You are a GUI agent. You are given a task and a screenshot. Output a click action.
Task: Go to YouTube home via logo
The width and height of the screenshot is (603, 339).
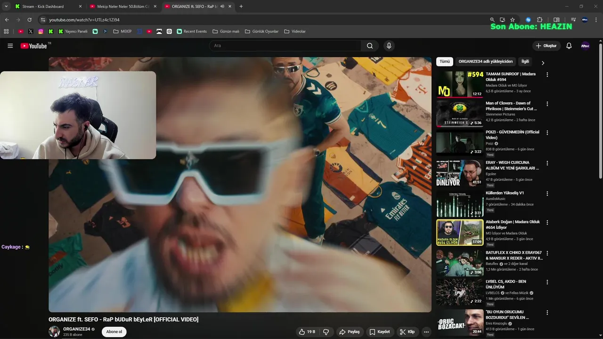tap(34, 46)
